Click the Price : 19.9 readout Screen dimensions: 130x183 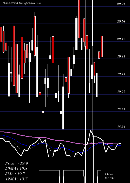point(16,163)
